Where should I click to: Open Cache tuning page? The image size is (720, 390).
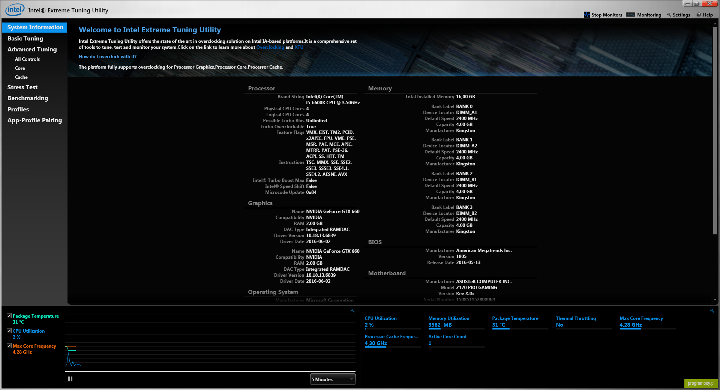[x=21, y=77]
